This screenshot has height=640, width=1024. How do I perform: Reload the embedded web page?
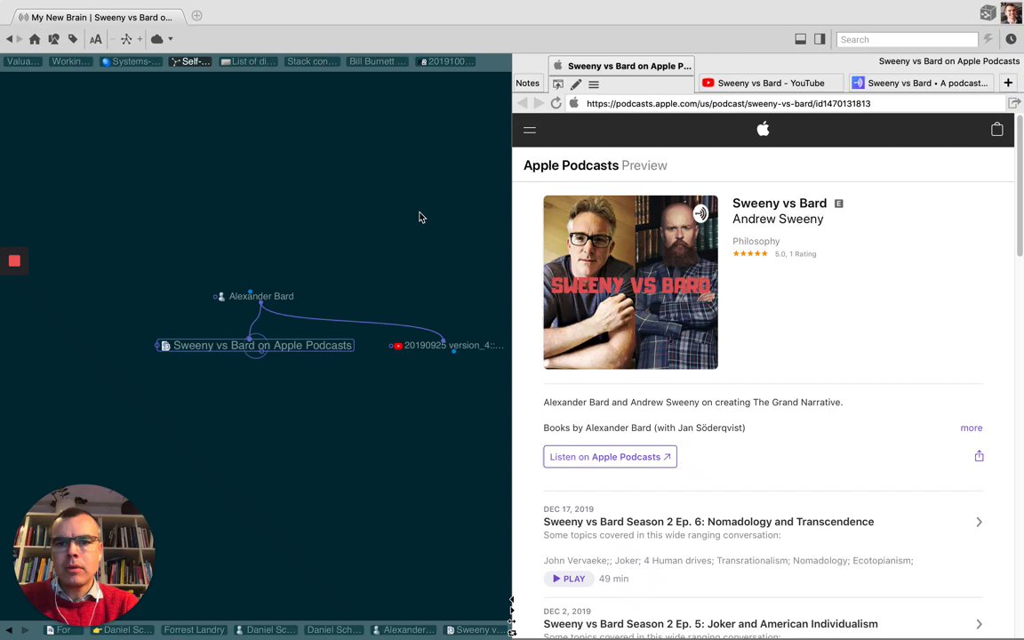coord(556,103)
